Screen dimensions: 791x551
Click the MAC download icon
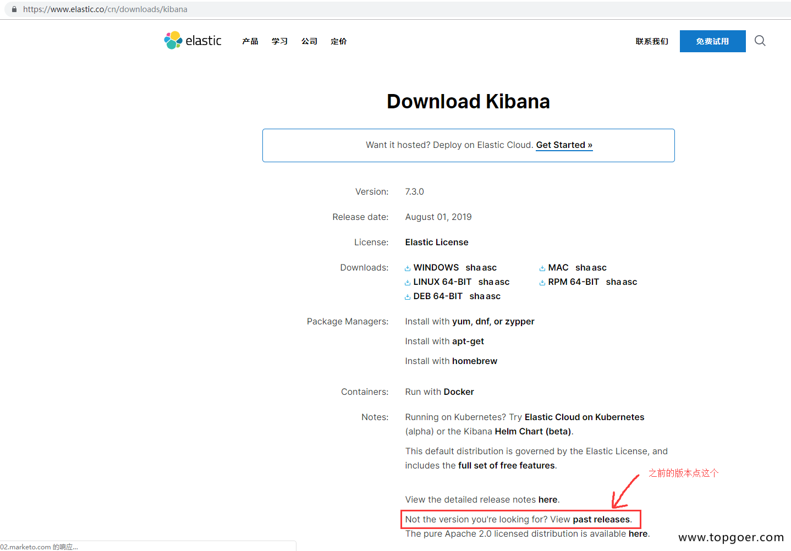coord(542,268)
